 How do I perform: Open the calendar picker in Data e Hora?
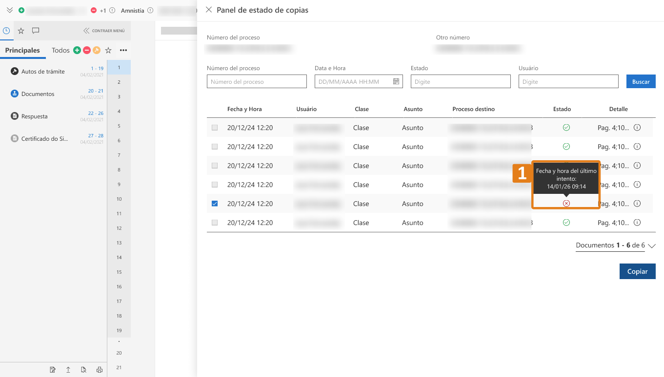(x=397, y=81)
